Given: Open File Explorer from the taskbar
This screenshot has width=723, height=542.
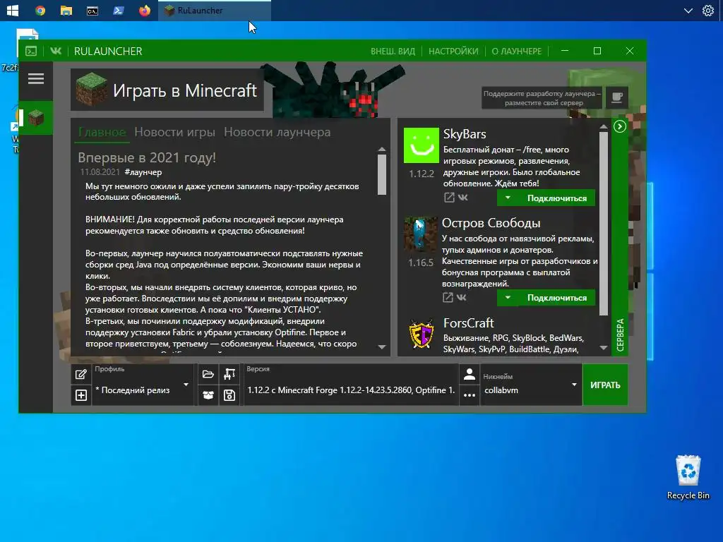Looking at the screenshot, I should coord(66,10).
